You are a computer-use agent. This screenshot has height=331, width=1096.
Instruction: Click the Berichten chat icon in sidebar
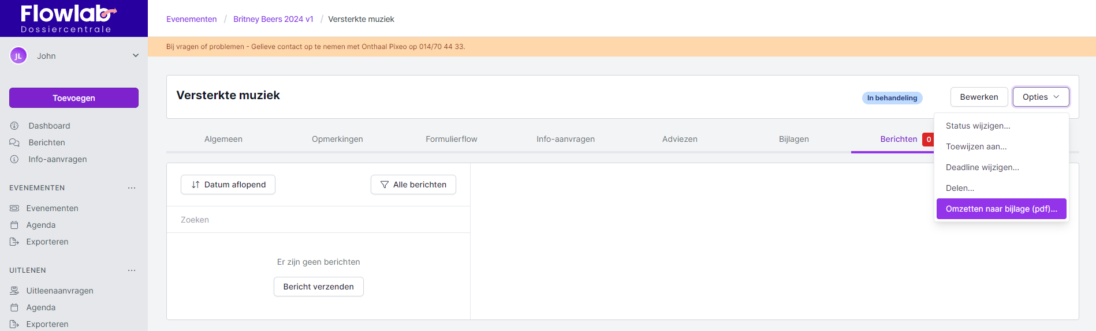tap(14, 142)
